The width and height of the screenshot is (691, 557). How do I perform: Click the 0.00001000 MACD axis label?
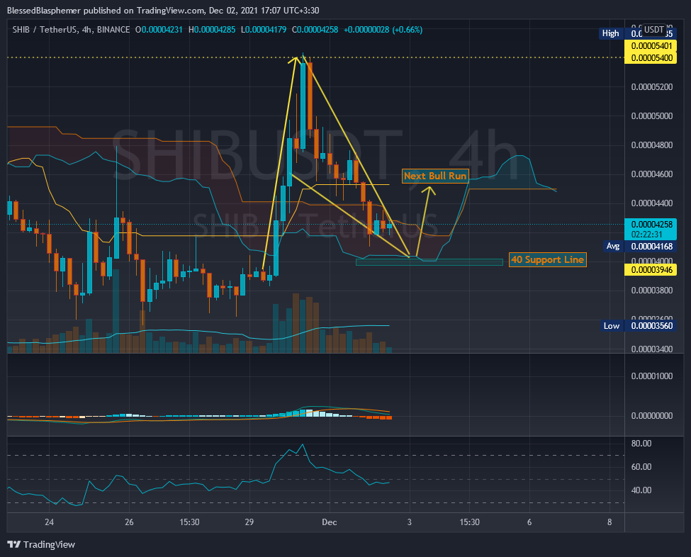[652, 376]
